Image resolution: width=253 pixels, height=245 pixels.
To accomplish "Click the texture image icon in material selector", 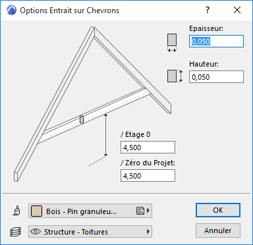I will pyautogui.click(x=140, y=211).
